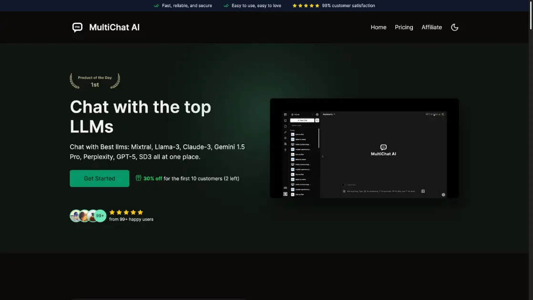Image resolution: width=533 pixels, height=300 pixels.
Task: Click the send icon in the preview's chat input
Action: tap(423, 191)
